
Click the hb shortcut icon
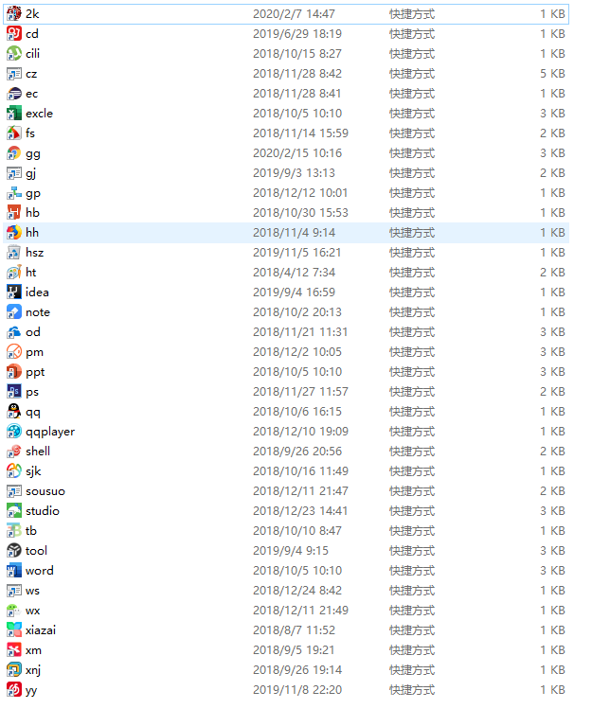point(14,213)
